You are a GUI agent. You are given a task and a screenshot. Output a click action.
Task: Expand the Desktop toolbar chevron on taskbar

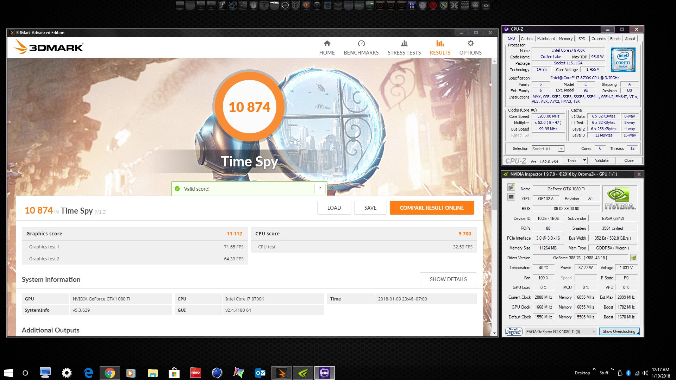tap(594, 369)
